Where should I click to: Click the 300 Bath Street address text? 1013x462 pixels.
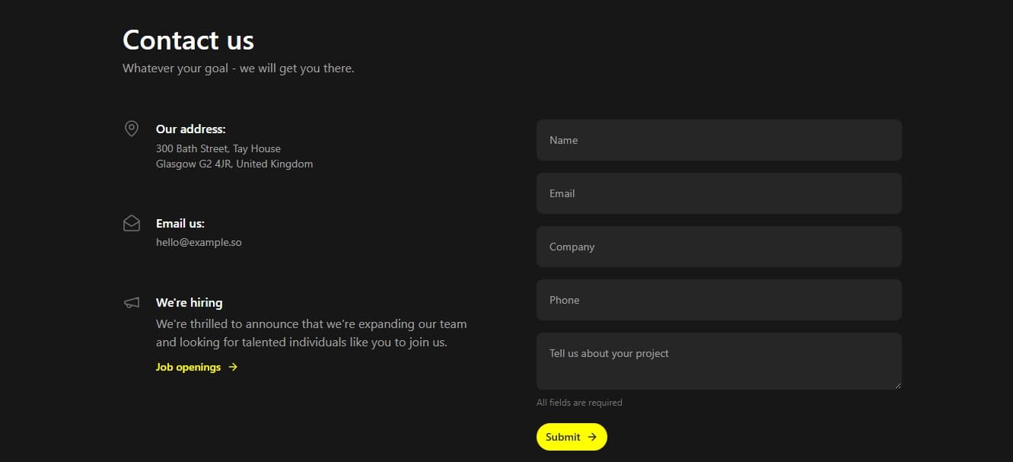click(x=218, y=149)
